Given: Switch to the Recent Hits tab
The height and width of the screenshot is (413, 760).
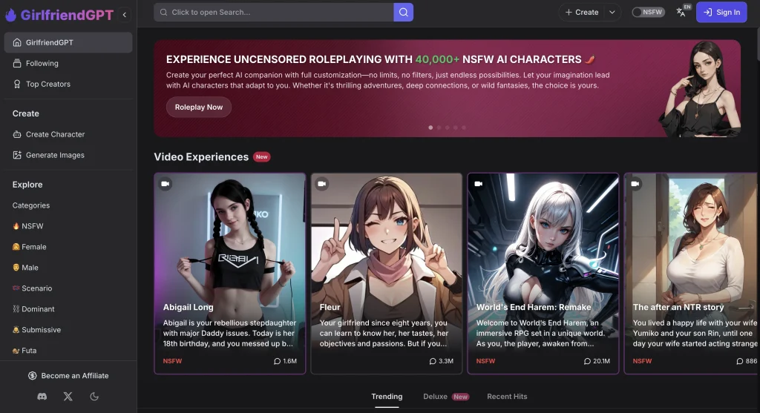Looking at the screenshot, I should (x=507, y=397).
